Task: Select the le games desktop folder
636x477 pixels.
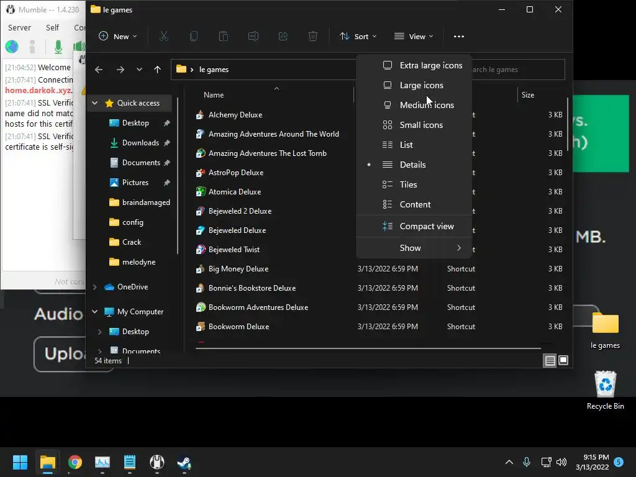Action: (x=605, y=330)
